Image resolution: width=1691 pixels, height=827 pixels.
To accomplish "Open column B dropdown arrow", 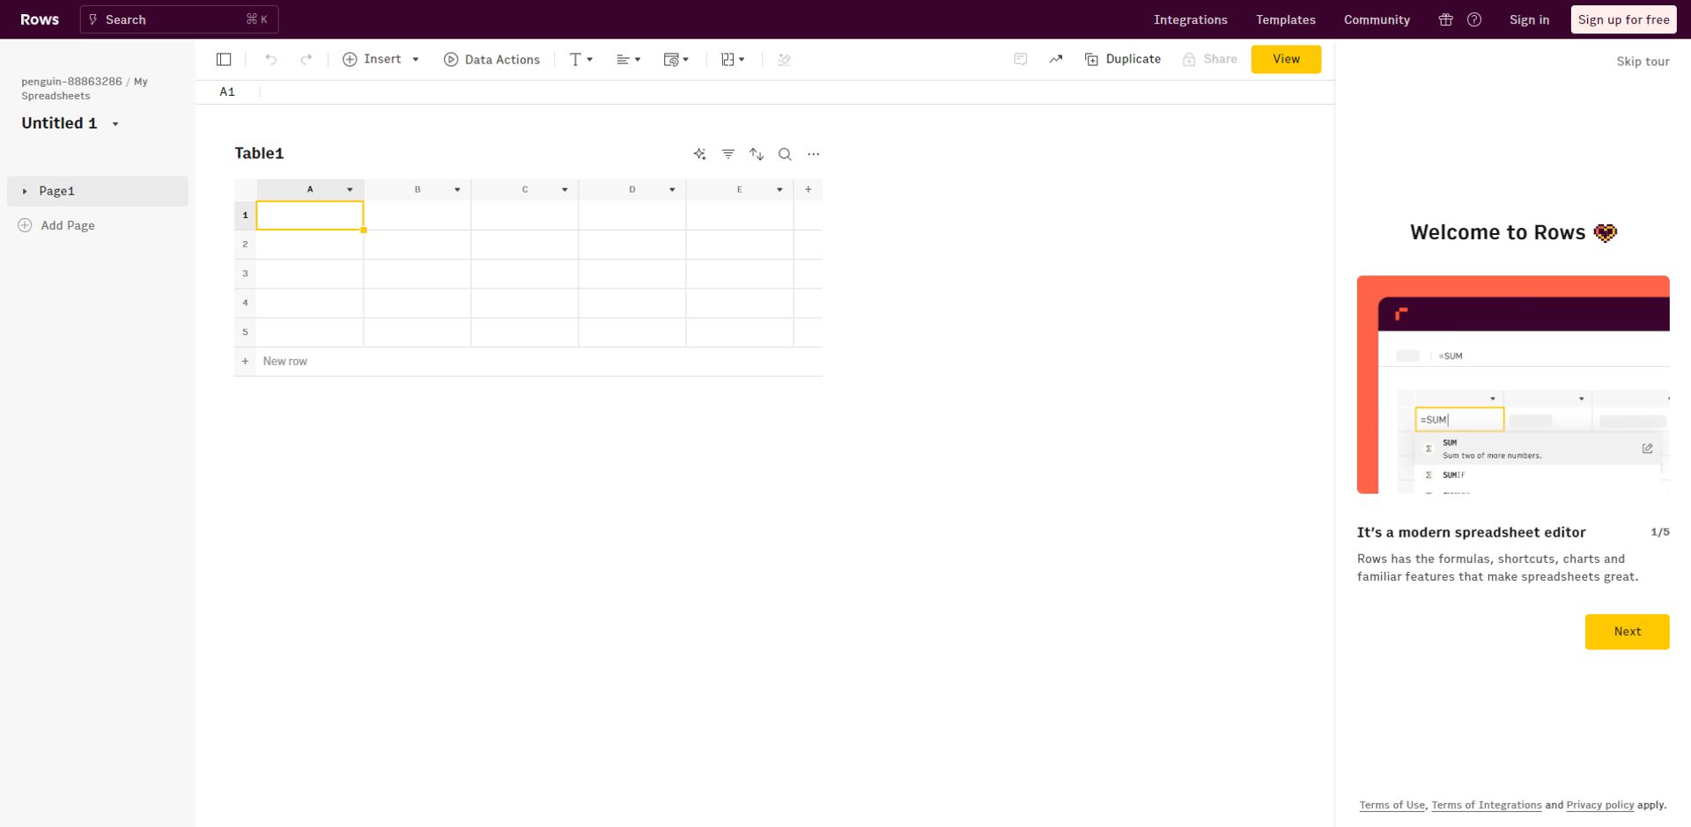I will (457, 190).
